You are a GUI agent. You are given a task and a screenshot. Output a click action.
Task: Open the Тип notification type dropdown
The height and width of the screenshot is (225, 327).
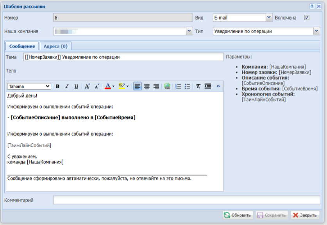316,31
